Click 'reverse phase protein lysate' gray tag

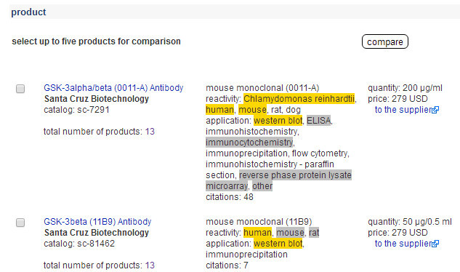295,175
